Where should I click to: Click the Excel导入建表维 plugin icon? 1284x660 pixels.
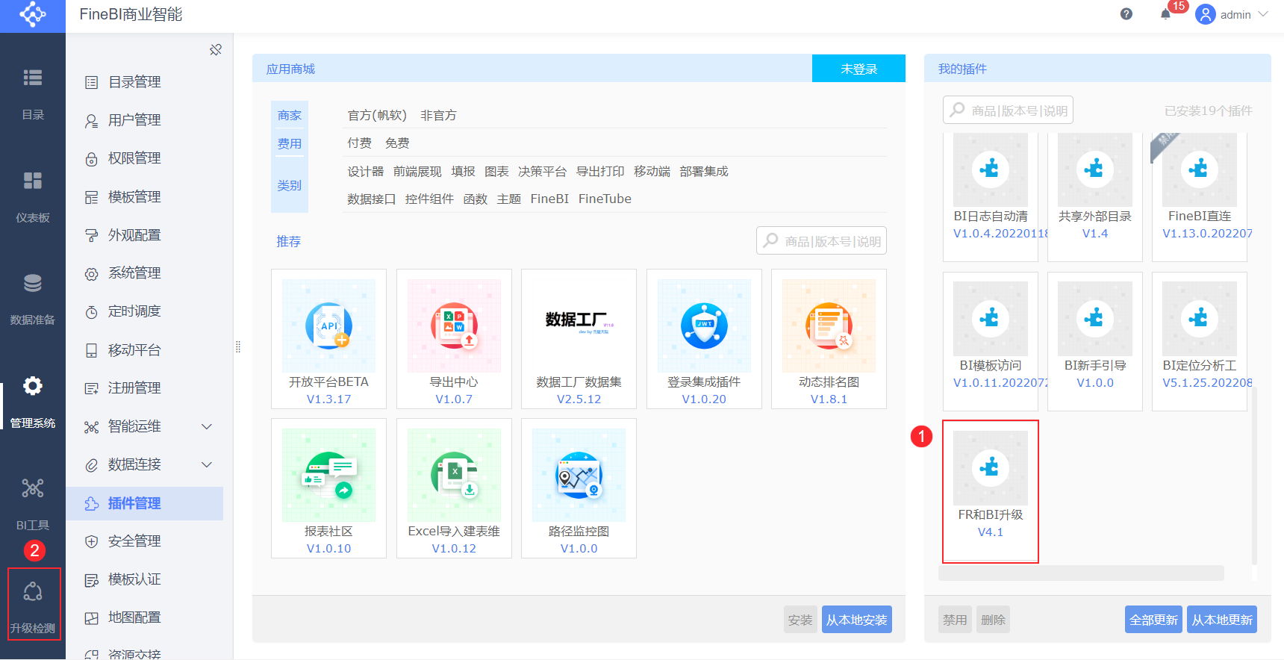454,475
